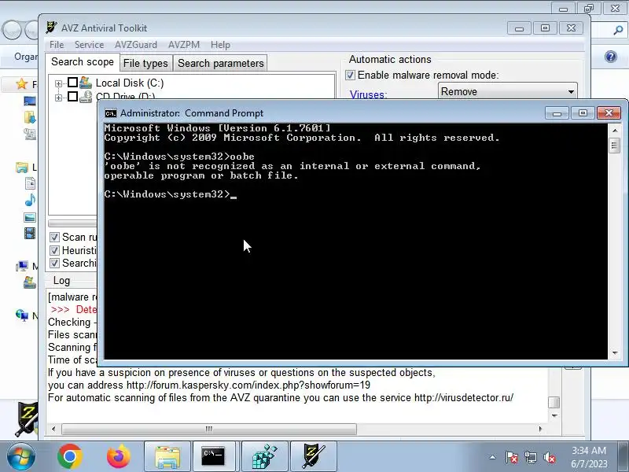Click the virusdetector.ru line in AVZ log

coord(281,398)
